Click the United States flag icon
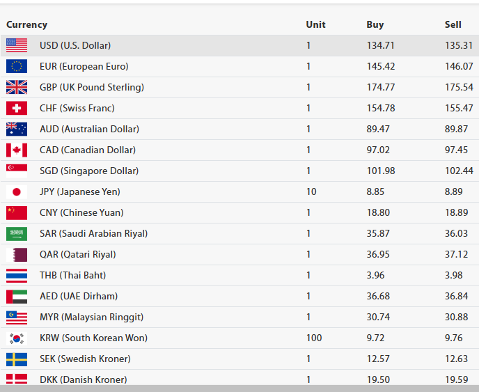This screenshot has width=479, height=392. 17,45
